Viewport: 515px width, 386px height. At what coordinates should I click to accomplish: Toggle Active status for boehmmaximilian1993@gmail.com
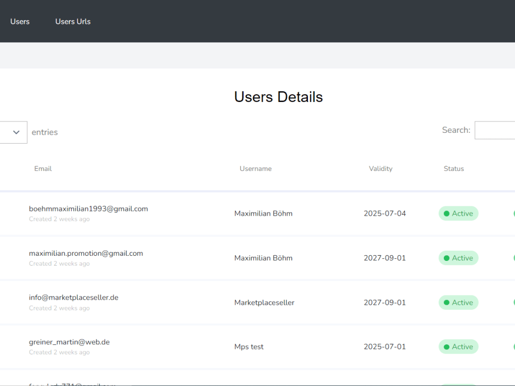458,213
